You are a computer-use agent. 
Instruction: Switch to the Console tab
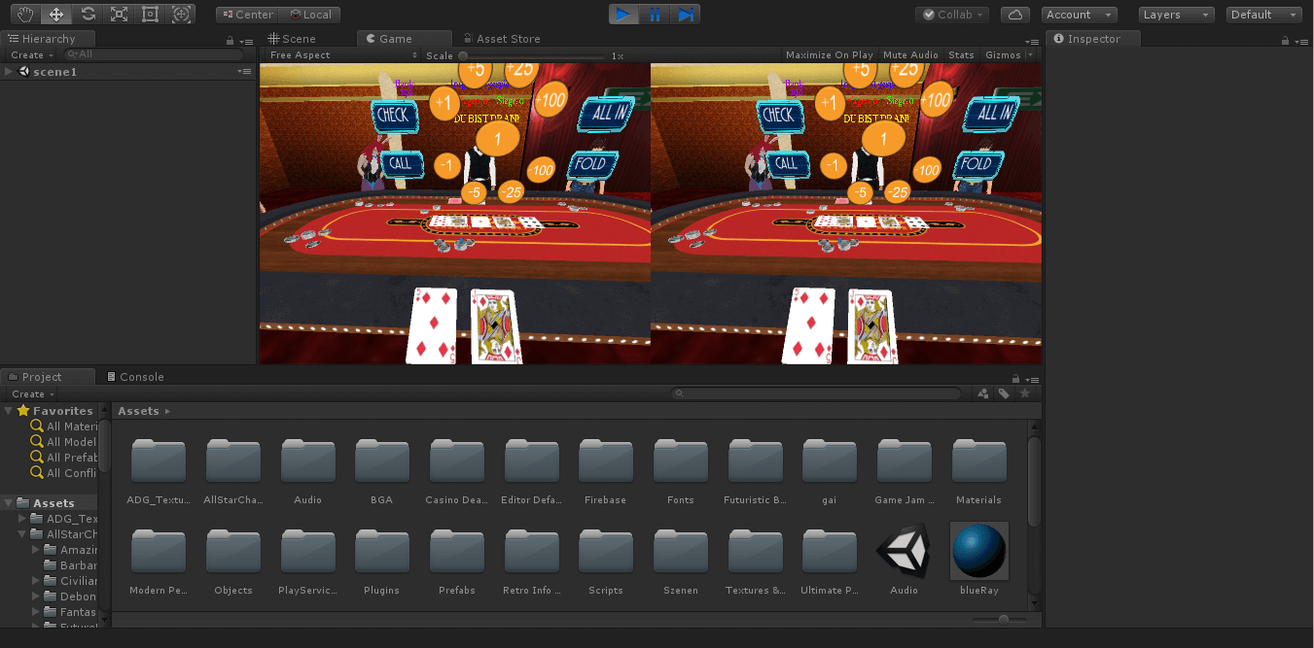click(x=136, y=377)
